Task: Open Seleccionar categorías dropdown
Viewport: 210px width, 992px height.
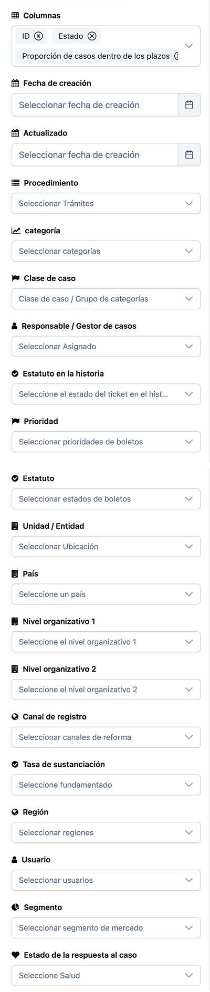Action: click(x=106, y=251)
